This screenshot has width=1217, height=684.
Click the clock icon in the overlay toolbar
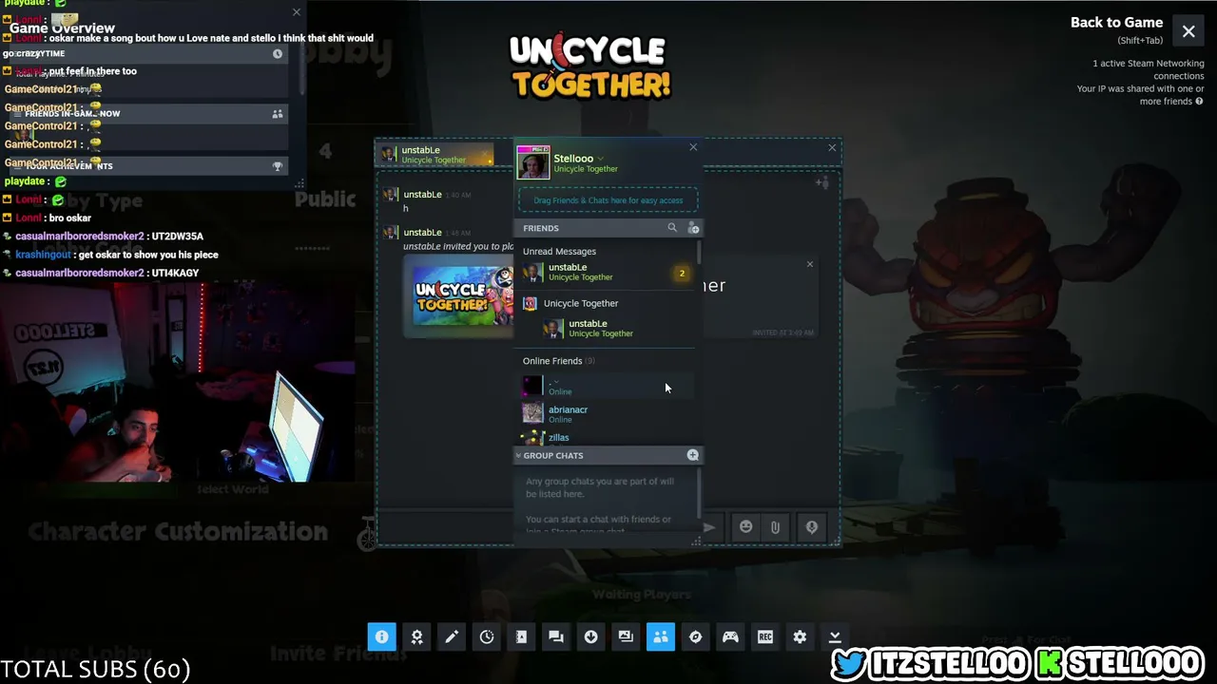click(x=487, y=636)
